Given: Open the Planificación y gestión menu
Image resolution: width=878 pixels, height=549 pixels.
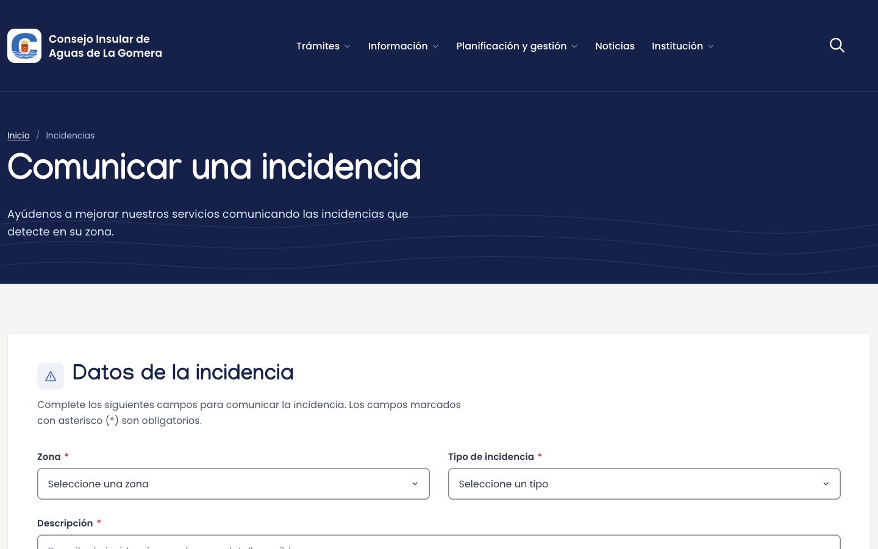Looking at the screenshot, I should coord(516,46).
